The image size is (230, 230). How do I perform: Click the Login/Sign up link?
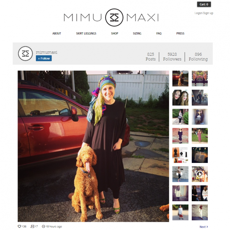point(204,13)
